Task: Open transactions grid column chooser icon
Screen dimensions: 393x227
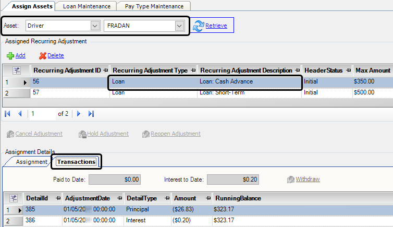Action: click(x=14, y=198)
